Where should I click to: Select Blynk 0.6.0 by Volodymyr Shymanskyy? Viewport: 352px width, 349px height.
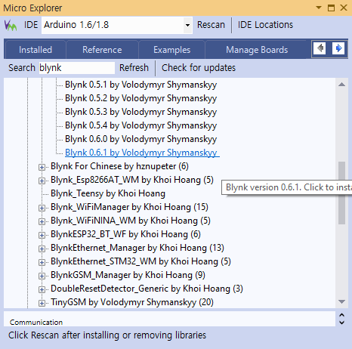[141, 139]
